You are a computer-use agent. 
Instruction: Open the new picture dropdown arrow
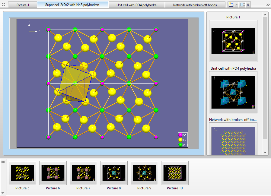click(237, 5)
